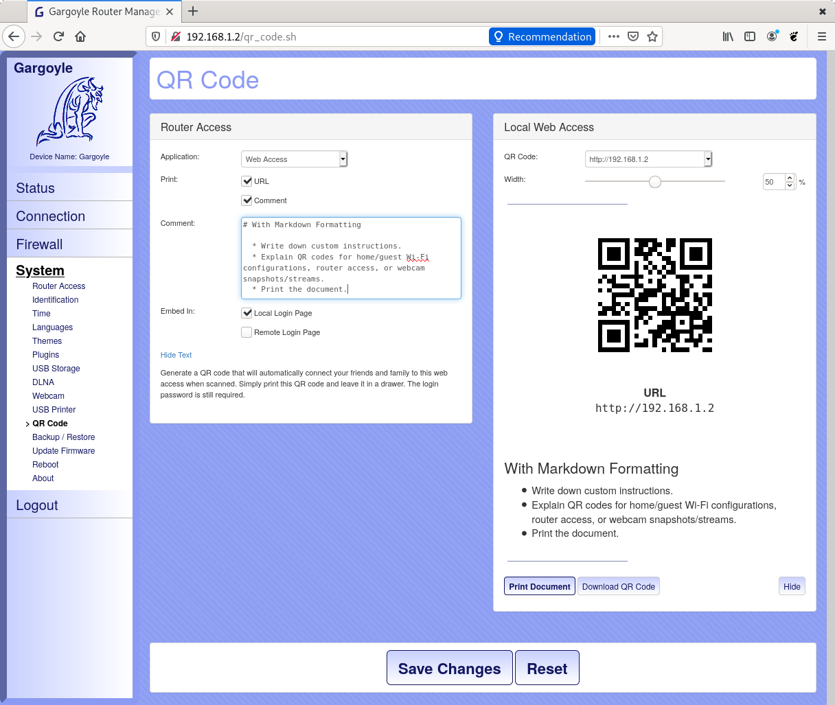Click in the width percentage field
The width and height of the screenshot is (835, 705).
tap(774, 182)
